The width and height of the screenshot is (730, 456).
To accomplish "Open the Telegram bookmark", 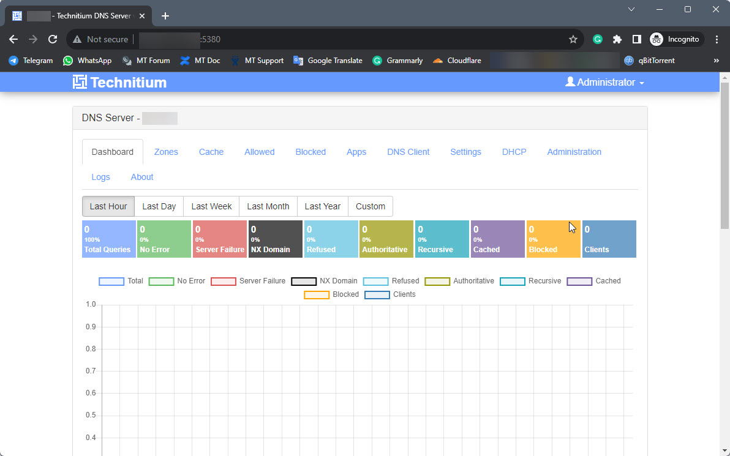I will 31,61.
